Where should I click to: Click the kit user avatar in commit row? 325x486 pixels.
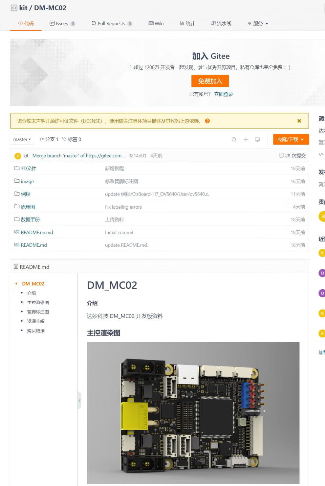[x=18, y=156]
